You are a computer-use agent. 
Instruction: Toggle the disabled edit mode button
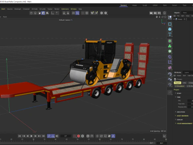click(x=170, y=92)
